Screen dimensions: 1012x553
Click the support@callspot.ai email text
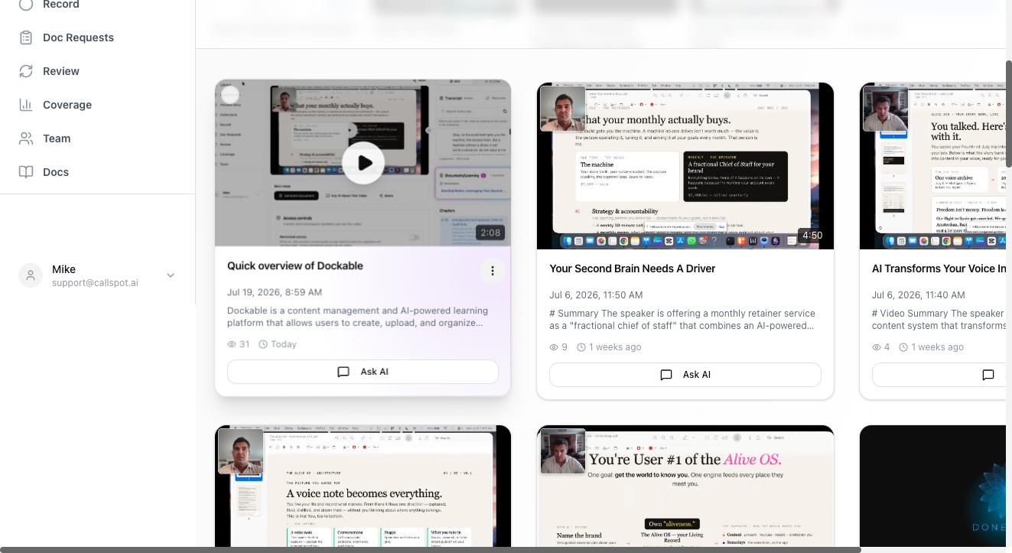click(95, 283)
